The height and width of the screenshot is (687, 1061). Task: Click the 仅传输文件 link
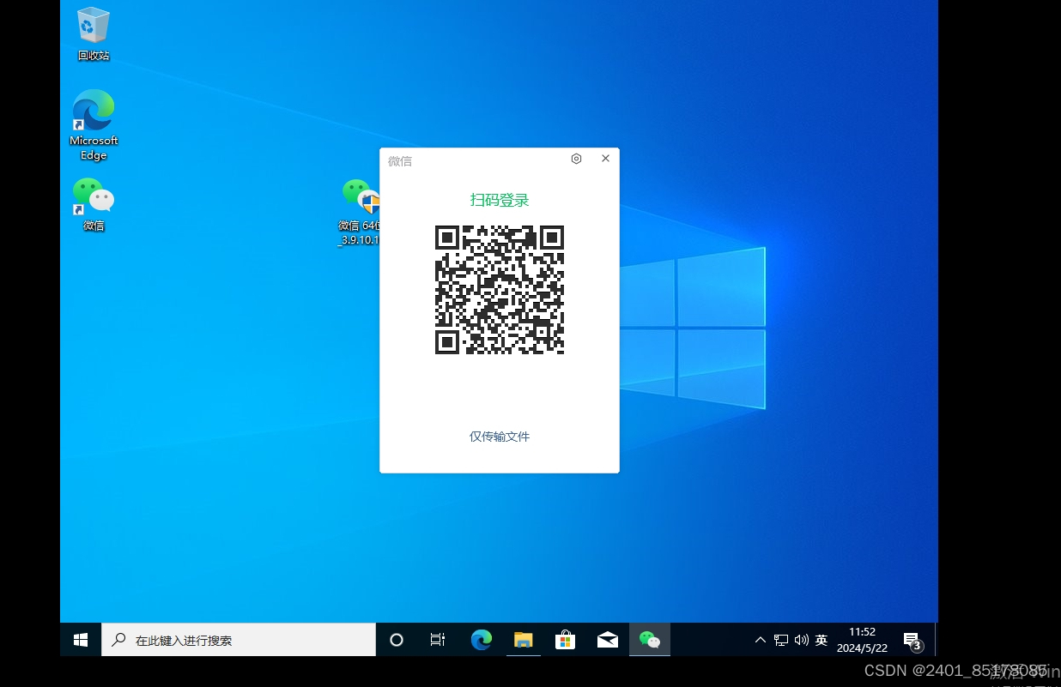click(500, 437)
